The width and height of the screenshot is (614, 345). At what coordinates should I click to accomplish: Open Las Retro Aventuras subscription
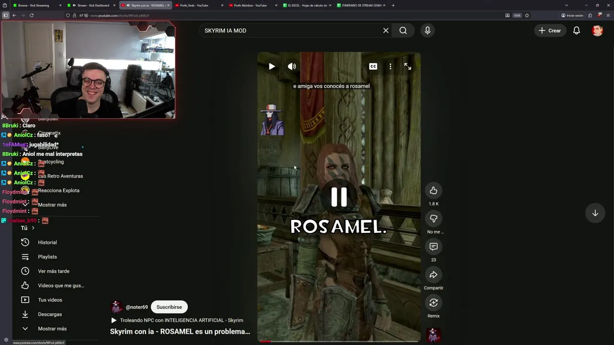60,176
